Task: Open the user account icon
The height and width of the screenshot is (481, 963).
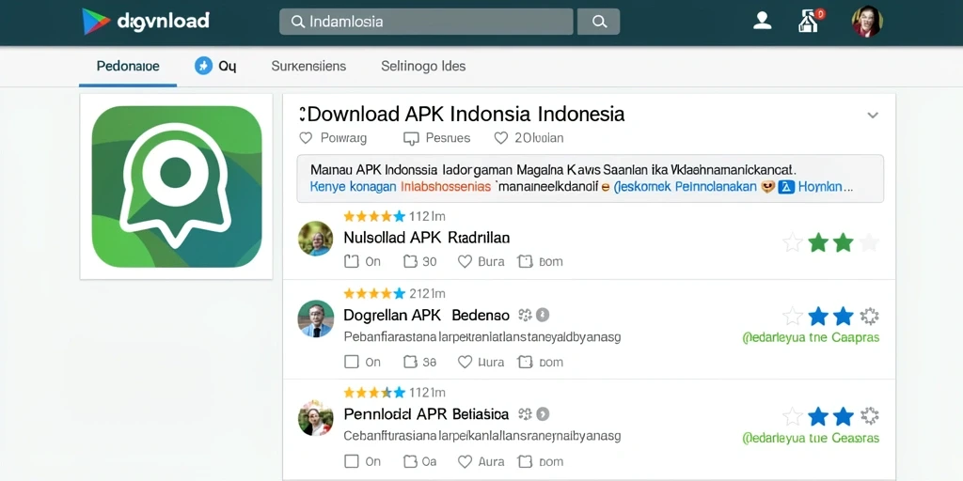Action: (762, 21)
